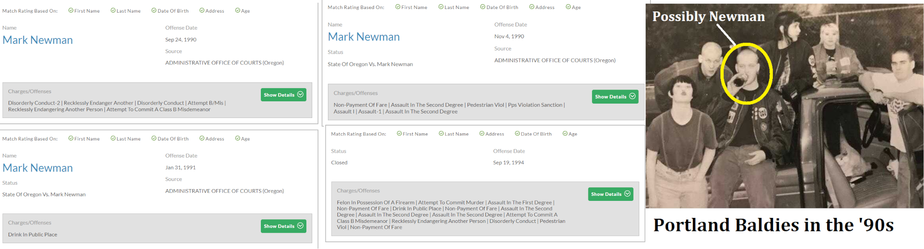Expand Show Details for Felon In Possession charges
The image size is (924, 249).
click(610, 194)
